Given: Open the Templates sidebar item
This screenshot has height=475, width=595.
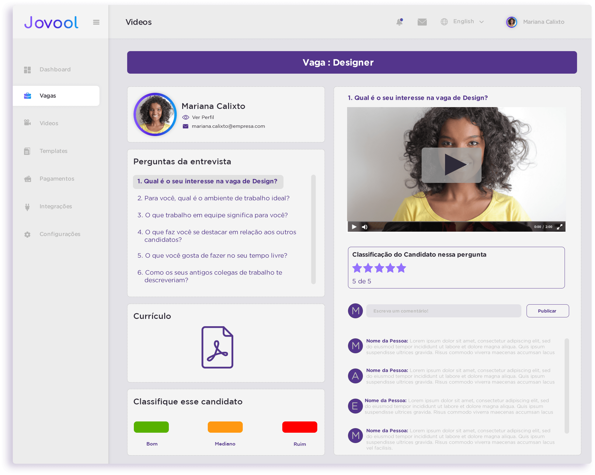Looking at the screenshot, I should click(53, 151).
